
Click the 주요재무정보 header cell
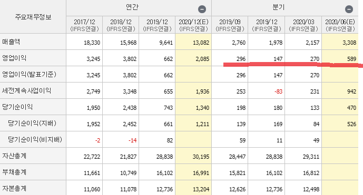point(33,17)
